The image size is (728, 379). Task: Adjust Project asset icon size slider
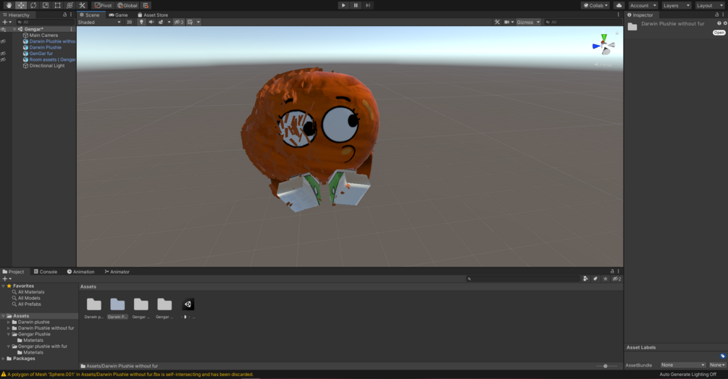pos(605,366)
